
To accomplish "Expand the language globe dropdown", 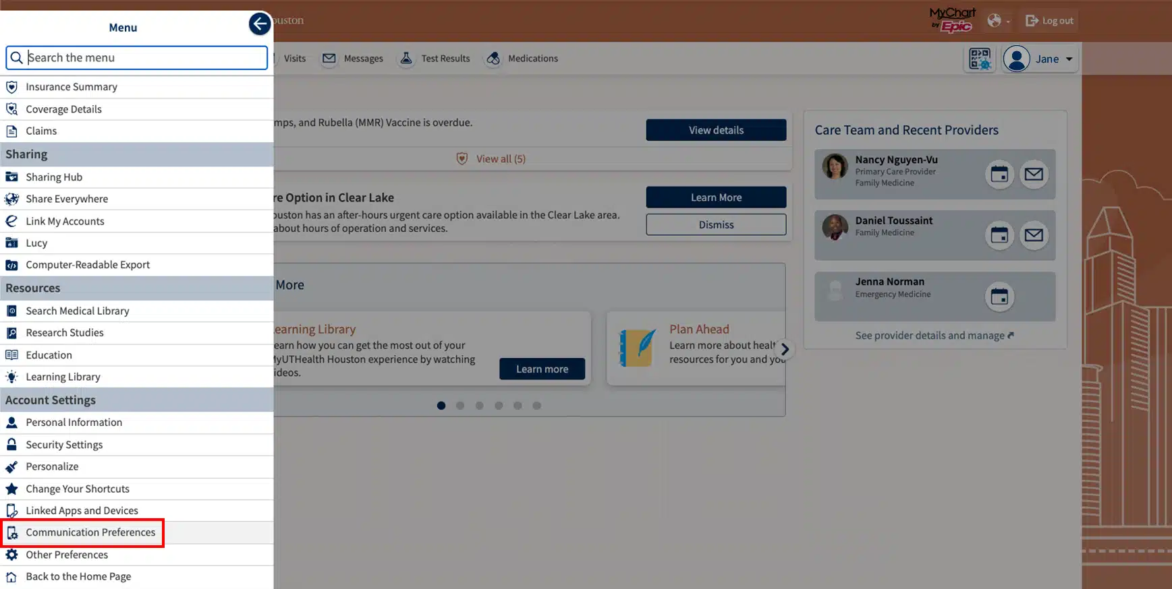I will [998, 21].
